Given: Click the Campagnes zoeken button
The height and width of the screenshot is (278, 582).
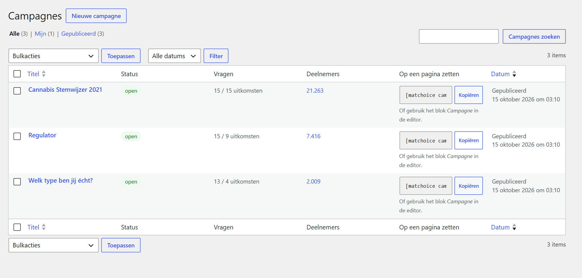Looking at the screenshot, I should click(534, 37).
